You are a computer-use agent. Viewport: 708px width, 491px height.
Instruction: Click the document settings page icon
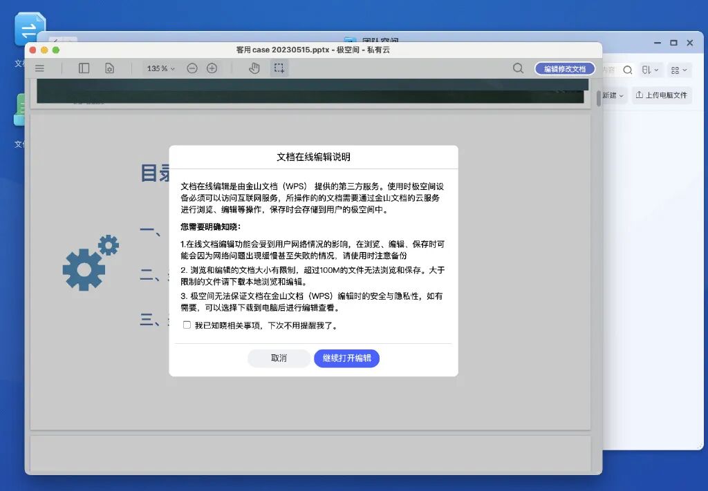(x=109, y=68)
